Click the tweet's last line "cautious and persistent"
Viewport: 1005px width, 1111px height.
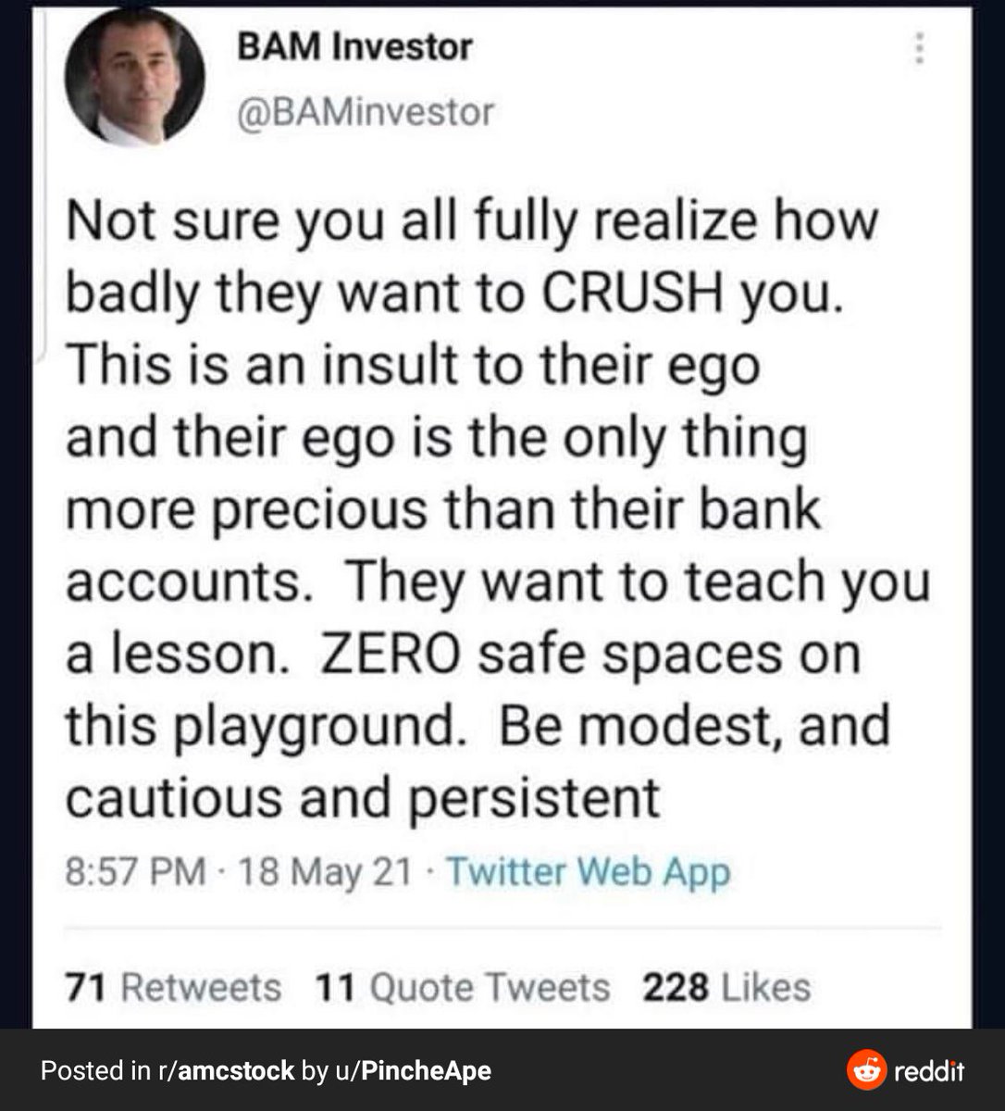click(363, 796)
